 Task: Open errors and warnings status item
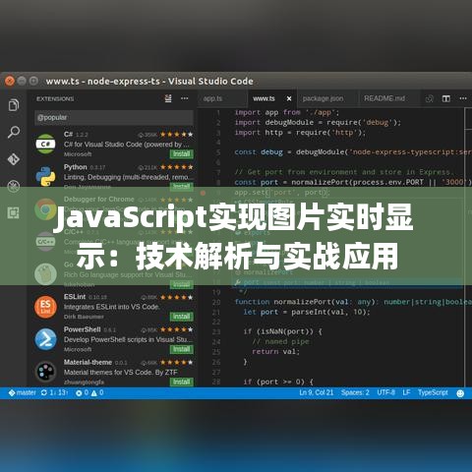[x=89, y=392]
